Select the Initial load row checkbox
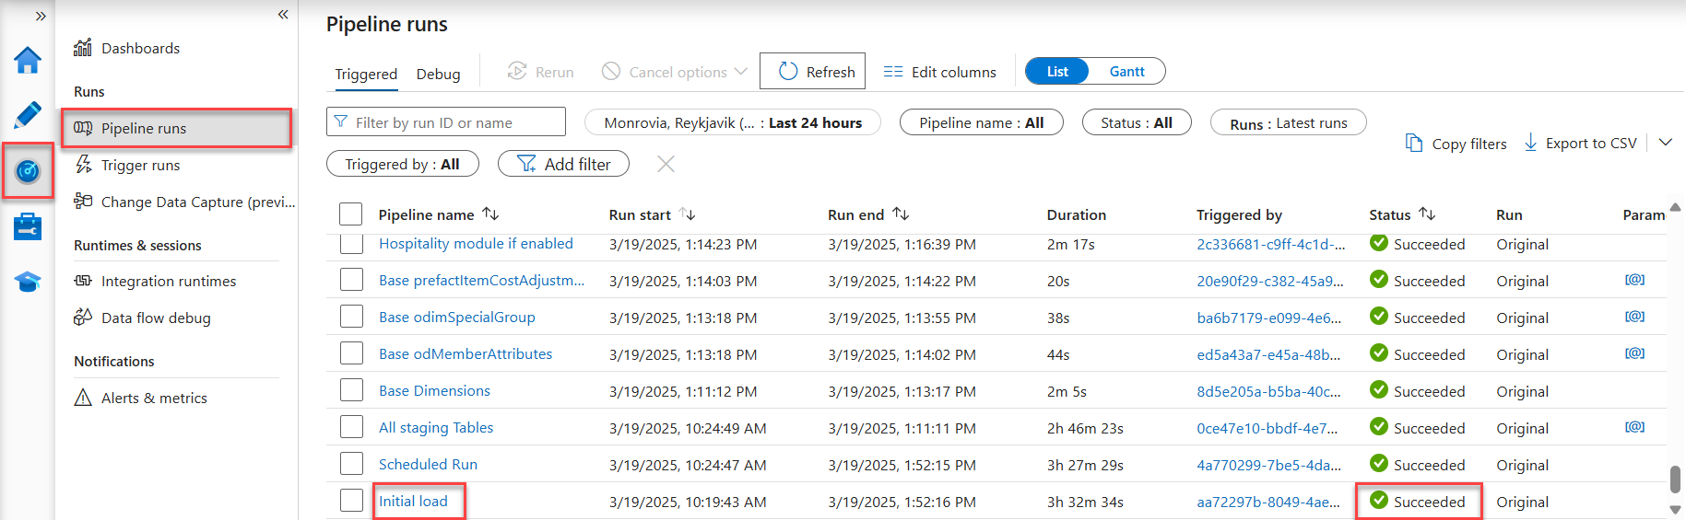 coord(351,501)
